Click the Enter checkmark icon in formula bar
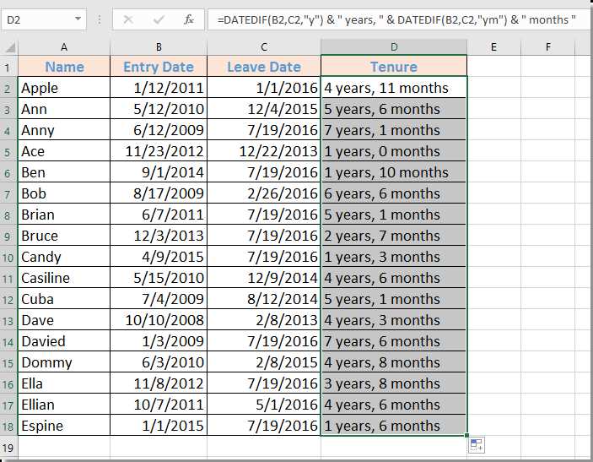 (159, 19)
